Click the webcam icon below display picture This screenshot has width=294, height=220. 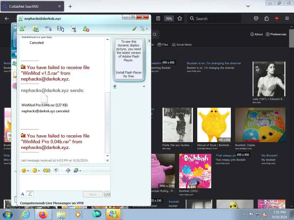click(115, 87)
